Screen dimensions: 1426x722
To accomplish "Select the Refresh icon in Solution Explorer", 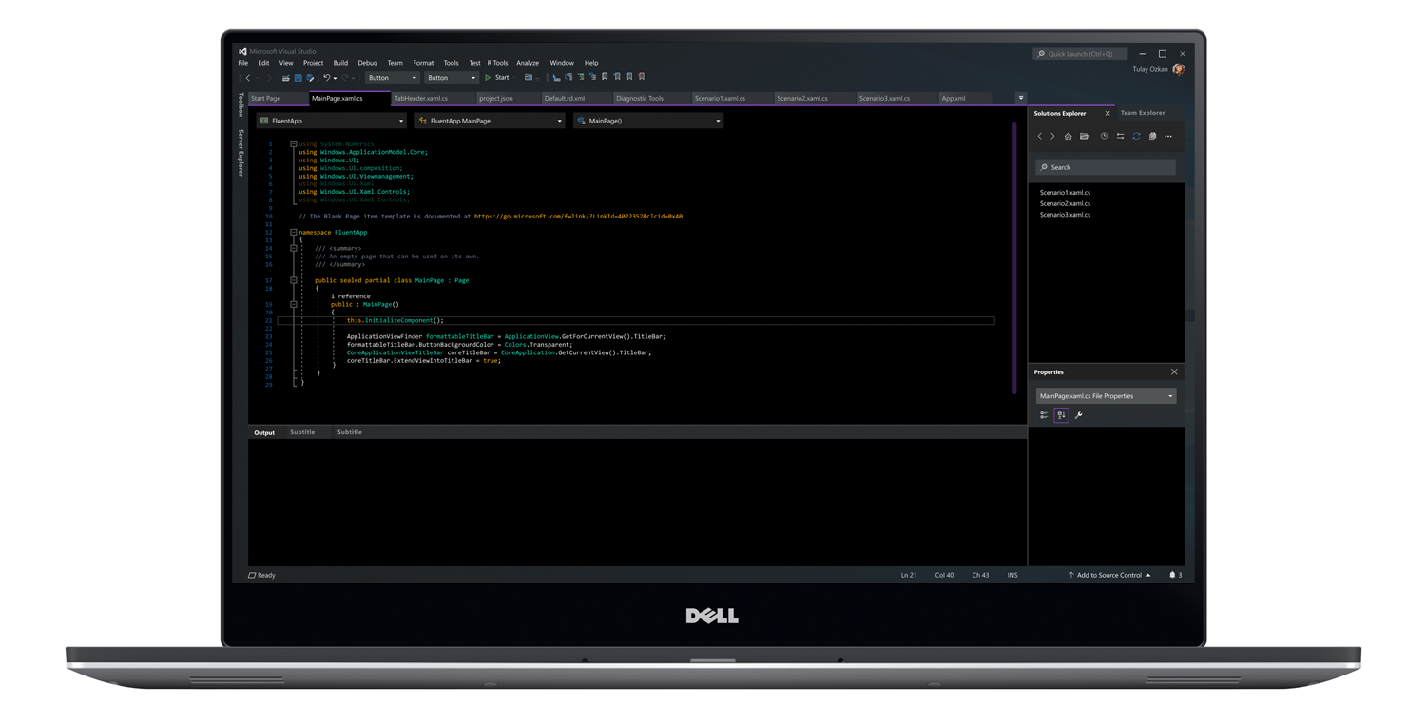I will (x=1136, y=136).
